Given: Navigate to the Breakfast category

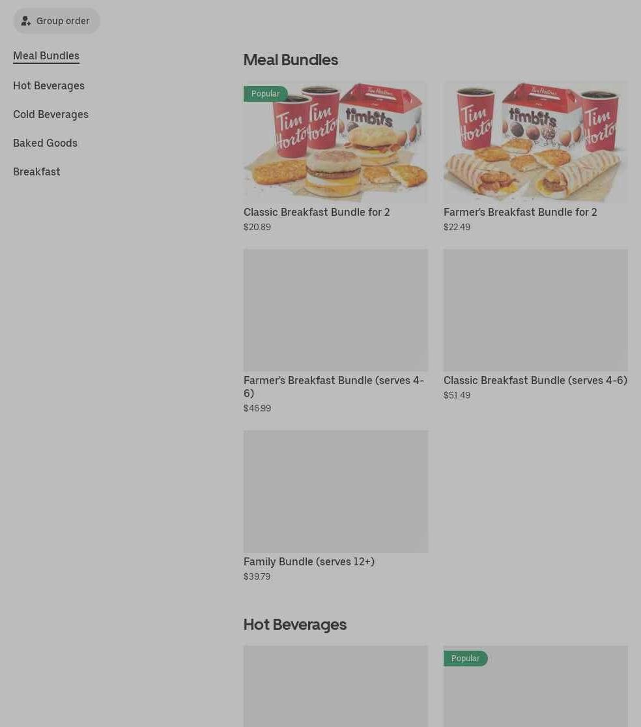Looking at the screenshot, I should [36, 171].
